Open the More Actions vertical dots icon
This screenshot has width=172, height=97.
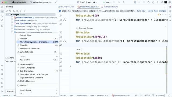click(123, 2)
